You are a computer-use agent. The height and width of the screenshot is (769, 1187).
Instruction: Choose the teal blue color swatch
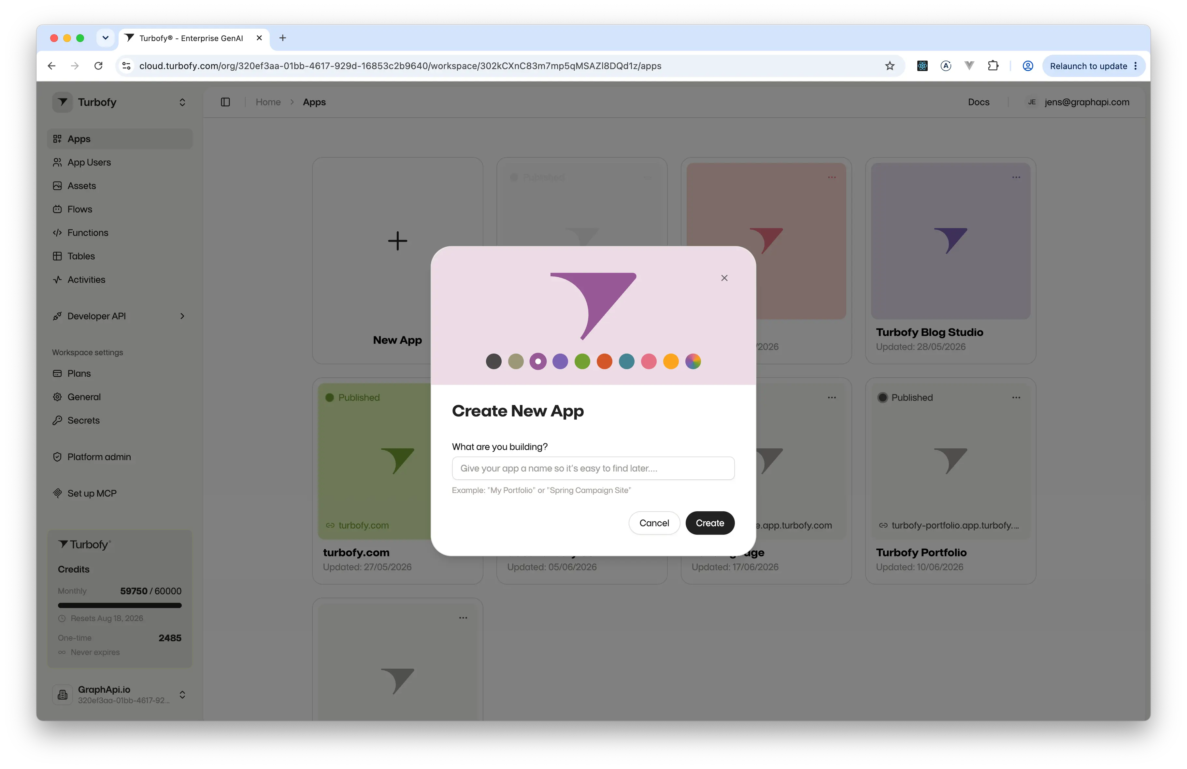click(626, 361)
